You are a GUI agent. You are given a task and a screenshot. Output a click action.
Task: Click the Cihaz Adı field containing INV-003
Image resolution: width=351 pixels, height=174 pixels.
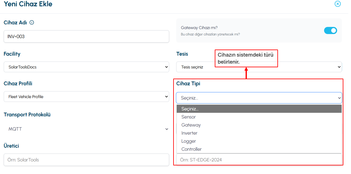click(x=86, y=36)
